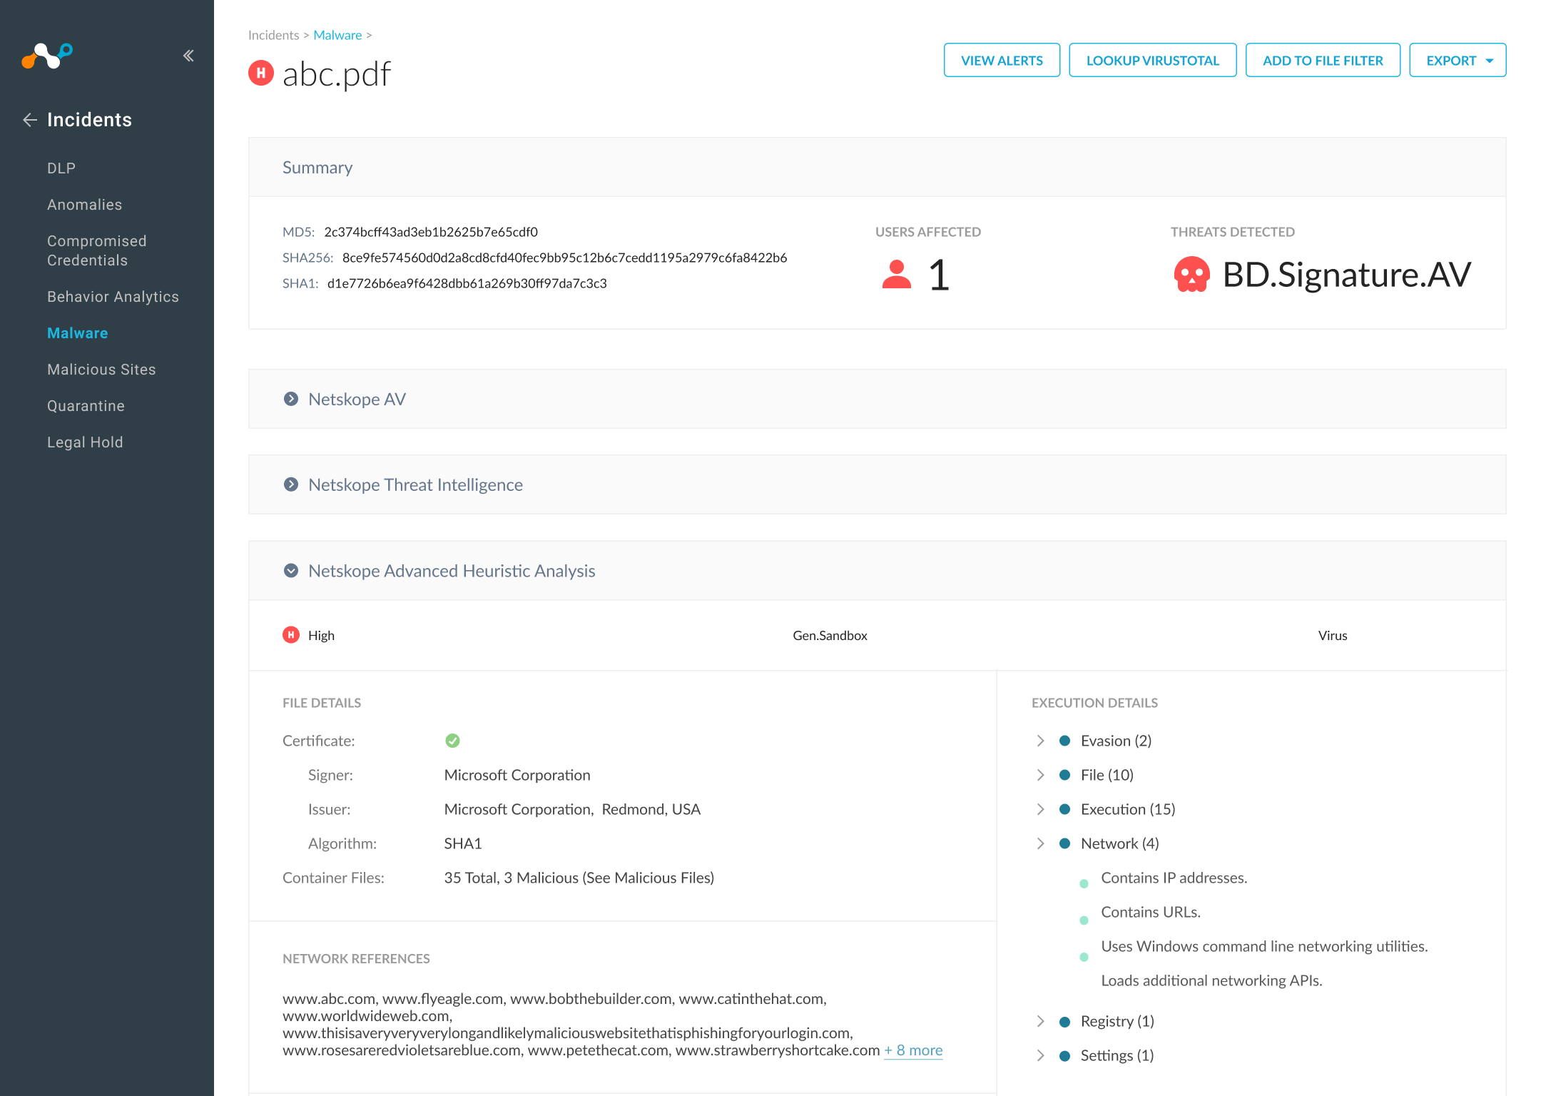Open Malicious Sites in sidebar menu
The image size is (1541, 1096).
[x=101, y=370]
